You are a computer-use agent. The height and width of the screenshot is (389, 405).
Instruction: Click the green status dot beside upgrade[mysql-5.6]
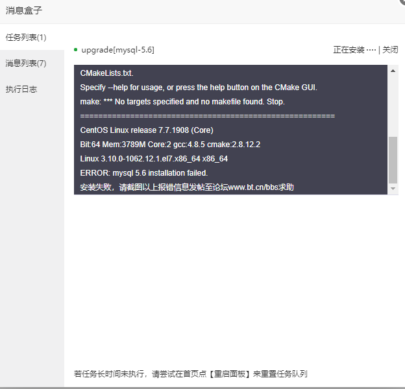point(76,49)
